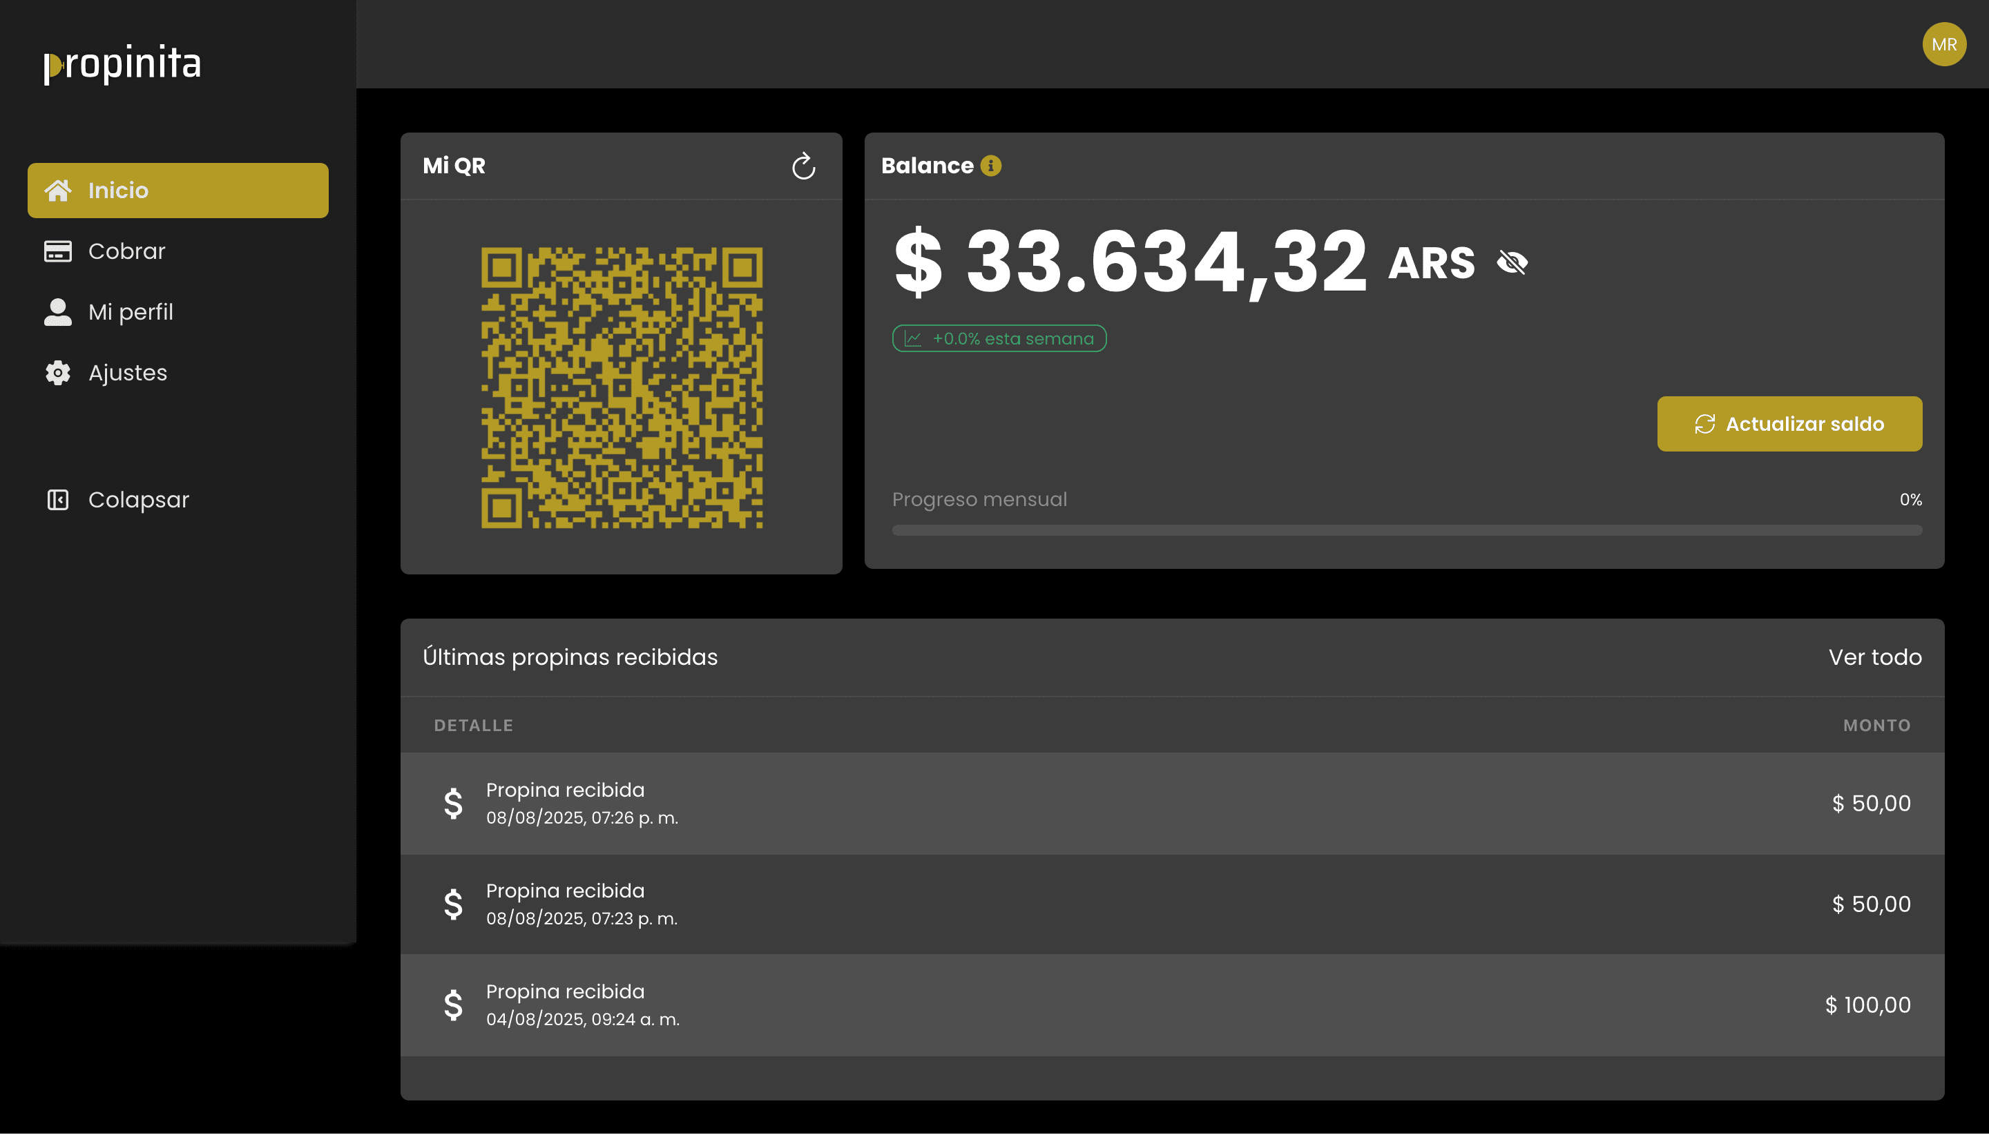Hide the balance amount with the eye toggle

pos(1511,263)
